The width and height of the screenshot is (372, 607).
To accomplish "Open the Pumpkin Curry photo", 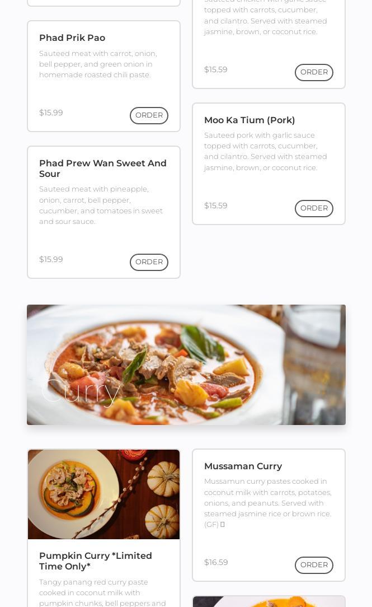I will (103, 494).
